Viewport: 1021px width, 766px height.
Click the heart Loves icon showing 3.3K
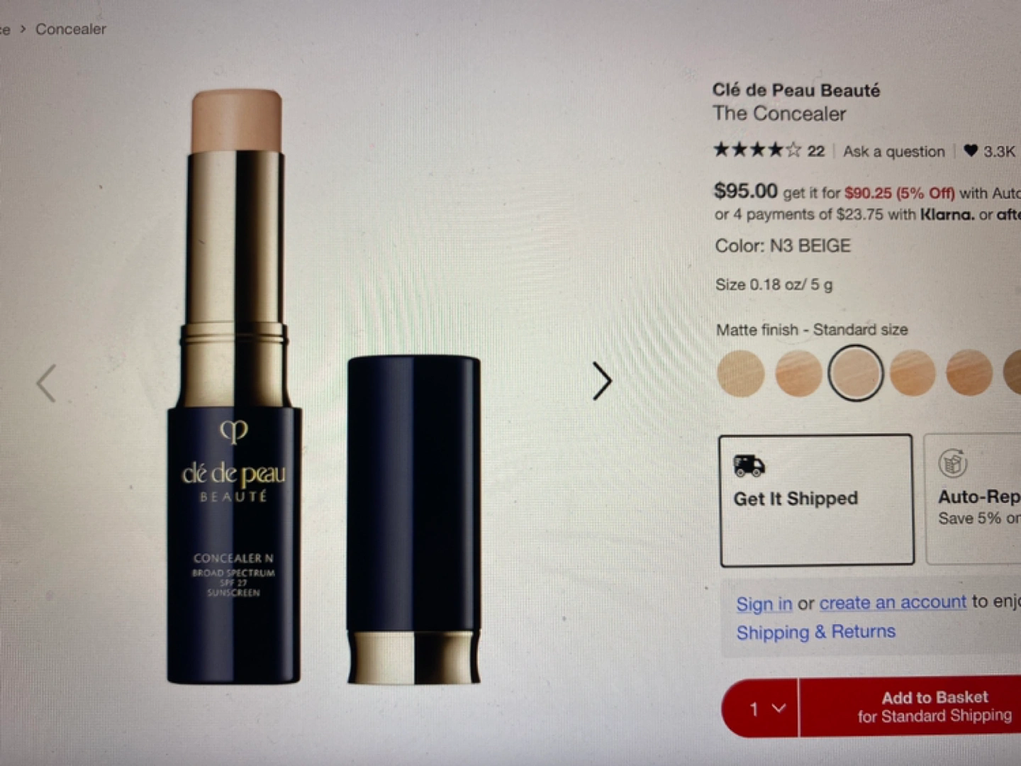[x=971, y=150]
